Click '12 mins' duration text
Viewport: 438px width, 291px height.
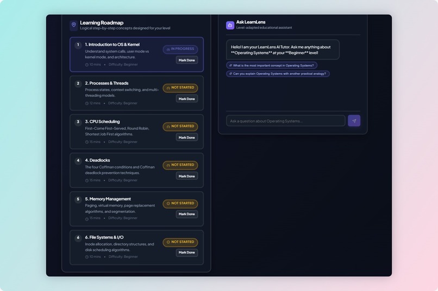click(x=95, y=104)
